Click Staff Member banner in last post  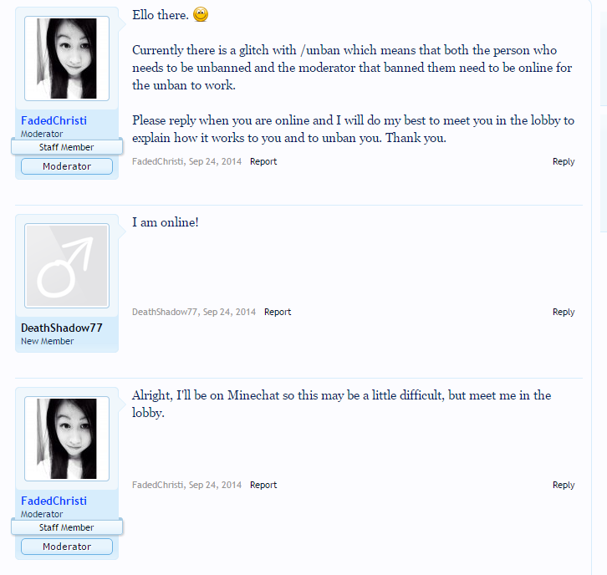pyautogui.click(x=67, y=527)
